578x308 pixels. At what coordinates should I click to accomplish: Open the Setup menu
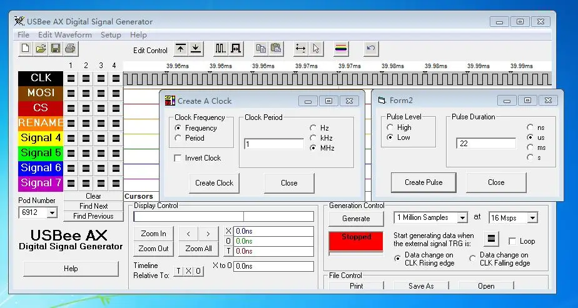[111, 35]
